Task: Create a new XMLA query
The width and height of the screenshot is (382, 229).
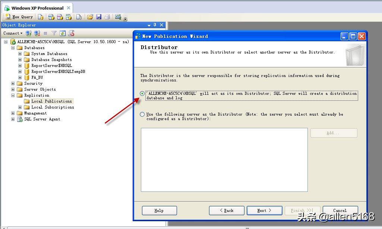Action: [x=68, y=16]
